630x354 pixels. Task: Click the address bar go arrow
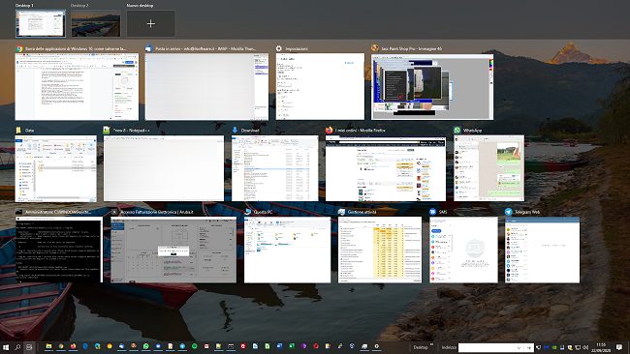tap(529, 347)
